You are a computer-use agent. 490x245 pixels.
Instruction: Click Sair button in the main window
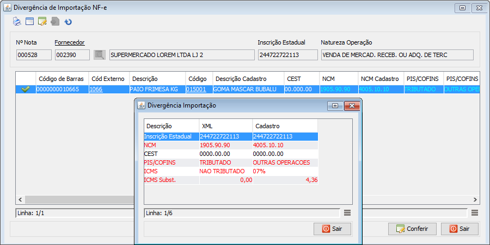tap(460, 229)
